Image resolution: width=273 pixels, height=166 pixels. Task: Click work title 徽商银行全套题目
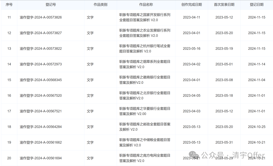tap(145, 80)
